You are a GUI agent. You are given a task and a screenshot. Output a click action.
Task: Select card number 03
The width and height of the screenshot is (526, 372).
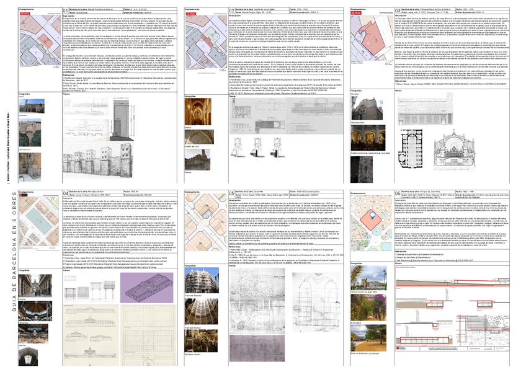point(398,11)
